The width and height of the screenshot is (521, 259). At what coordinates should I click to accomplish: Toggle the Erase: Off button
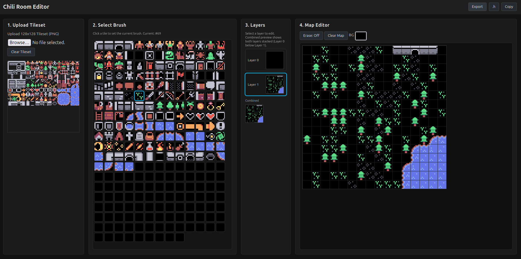click(x=311, y=36)
